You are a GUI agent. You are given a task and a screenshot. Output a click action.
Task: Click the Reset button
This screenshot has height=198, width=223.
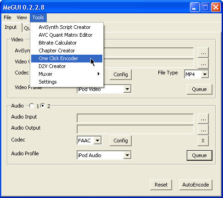161,185
